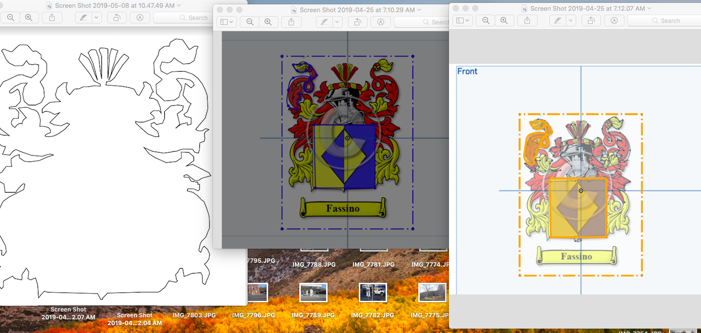Select the IMG_7789.JPG desktop file thumbnail
This screenshot has width=701, height=333.
pyautogui.click(x=313, y=293)
